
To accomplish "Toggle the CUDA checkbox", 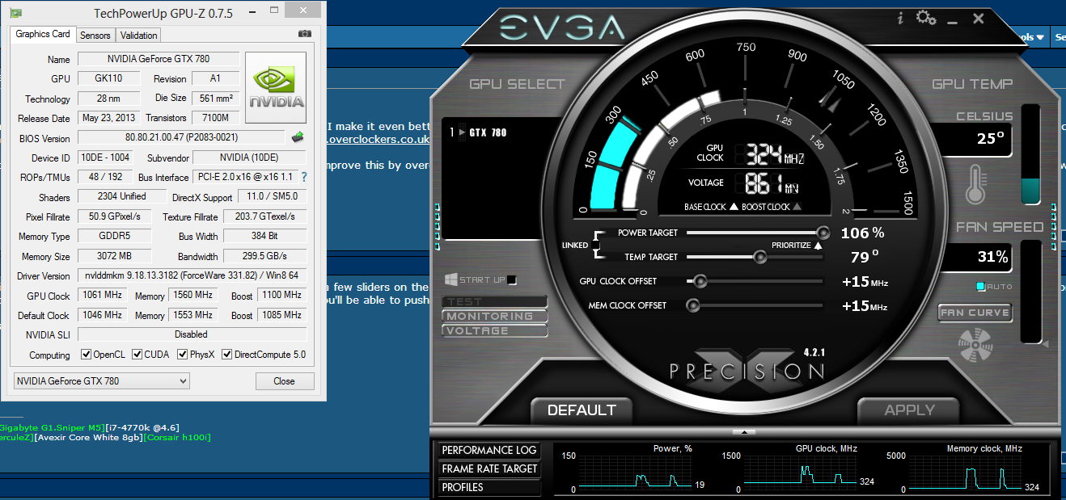I will [x=137, y=355].
